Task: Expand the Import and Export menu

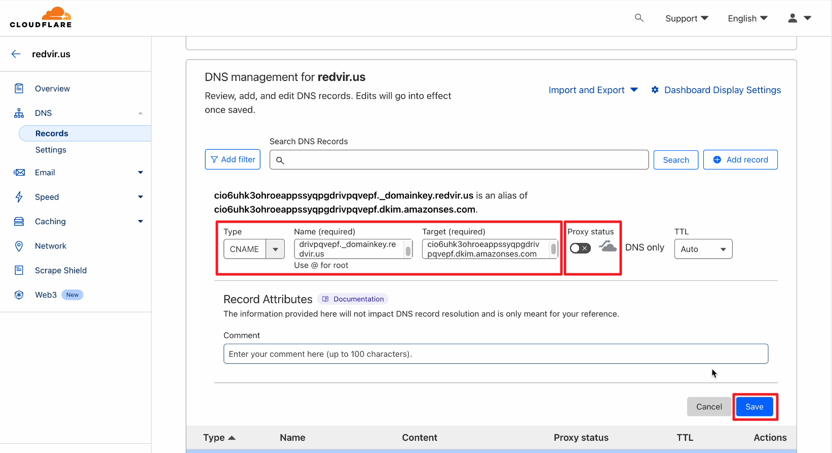Action: coord(593,90)
